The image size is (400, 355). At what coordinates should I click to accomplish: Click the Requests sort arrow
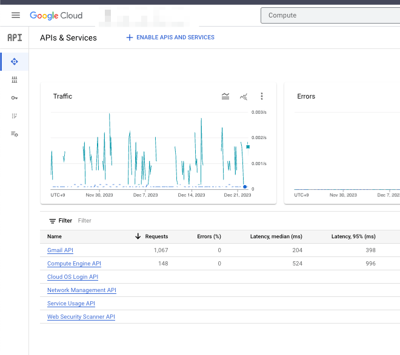[138, 236]
